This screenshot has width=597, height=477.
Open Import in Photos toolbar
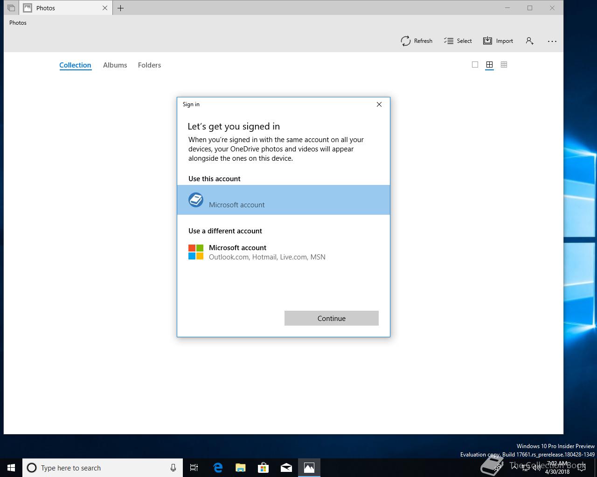point(498,41)
